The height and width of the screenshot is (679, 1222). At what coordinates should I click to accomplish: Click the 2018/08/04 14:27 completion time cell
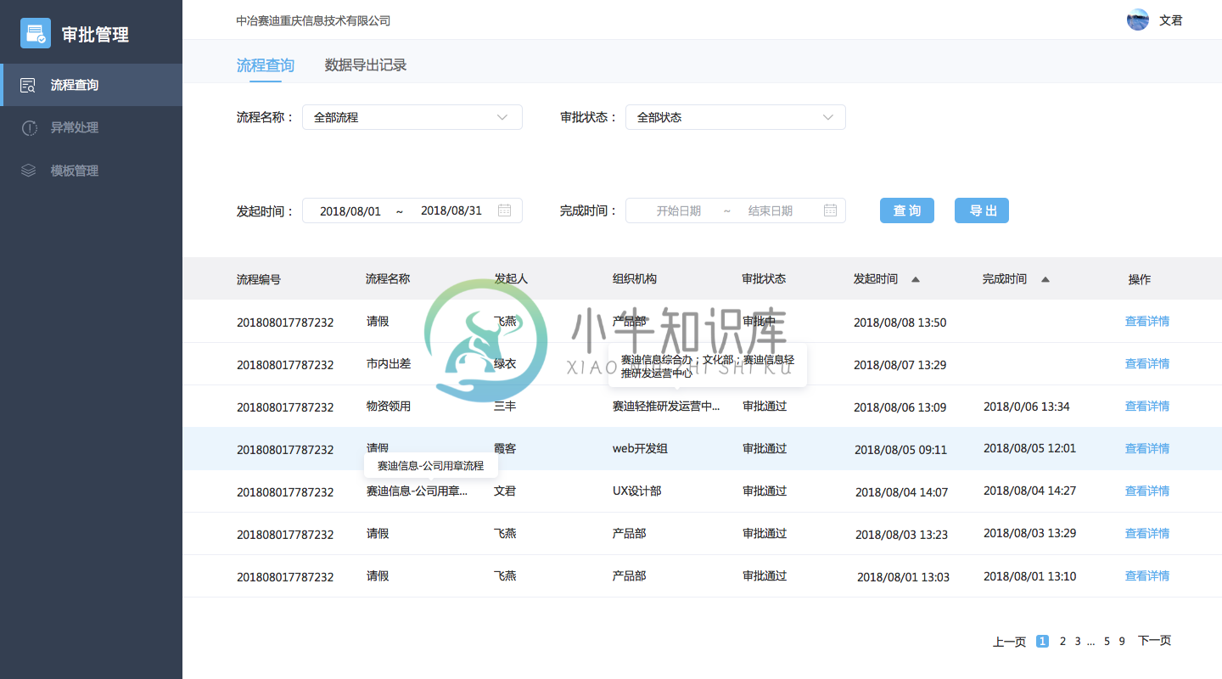1029,491
